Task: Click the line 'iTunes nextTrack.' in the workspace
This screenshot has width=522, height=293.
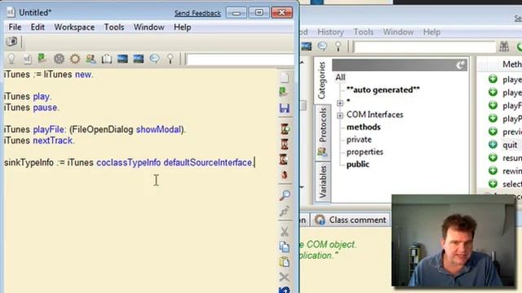Action: (x=39, y=141)
